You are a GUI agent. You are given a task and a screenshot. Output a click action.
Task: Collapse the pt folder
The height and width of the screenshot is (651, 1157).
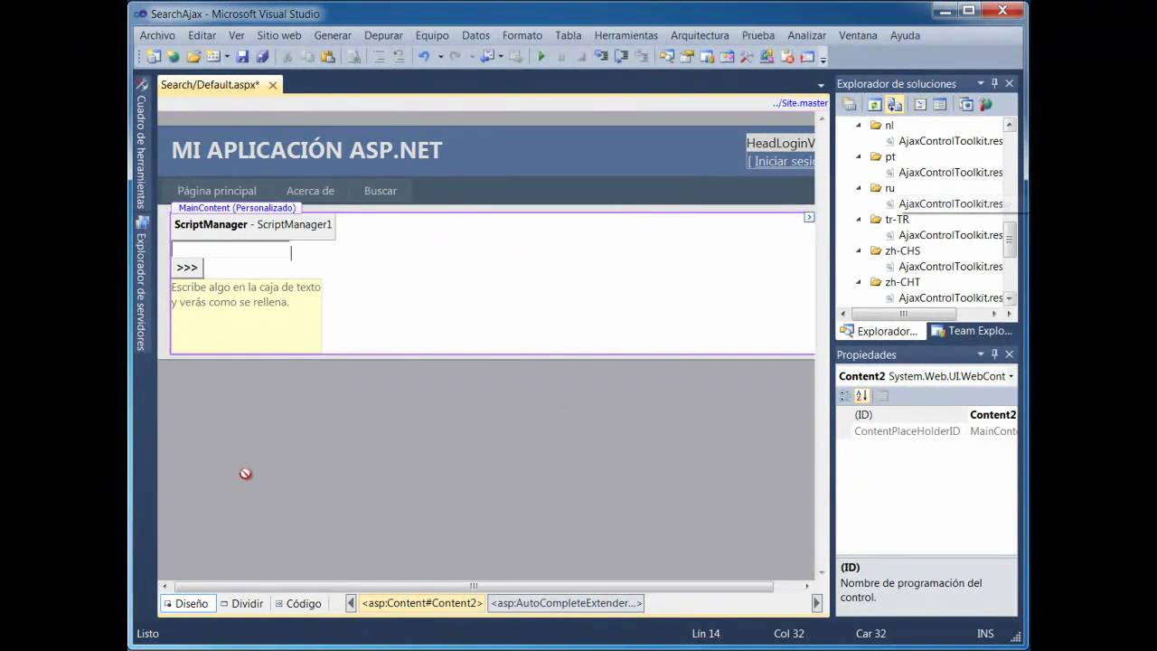859,156
